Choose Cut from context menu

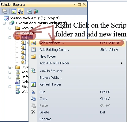click(x=77, y=92)
